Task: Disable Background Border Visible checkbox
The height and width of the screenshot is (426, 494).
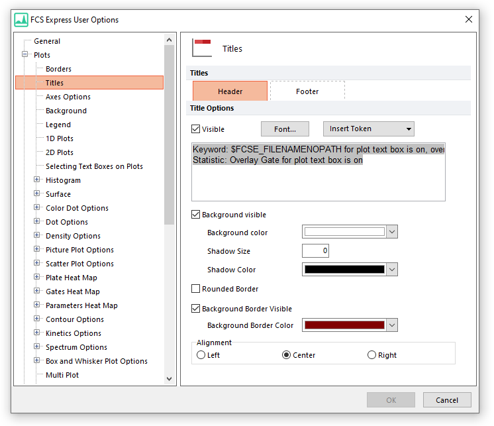Action: (196, 309)
